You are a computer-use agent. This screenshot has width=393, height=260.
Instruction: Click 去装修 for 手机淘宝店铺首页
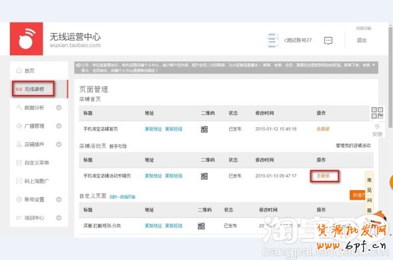[323, 129]
